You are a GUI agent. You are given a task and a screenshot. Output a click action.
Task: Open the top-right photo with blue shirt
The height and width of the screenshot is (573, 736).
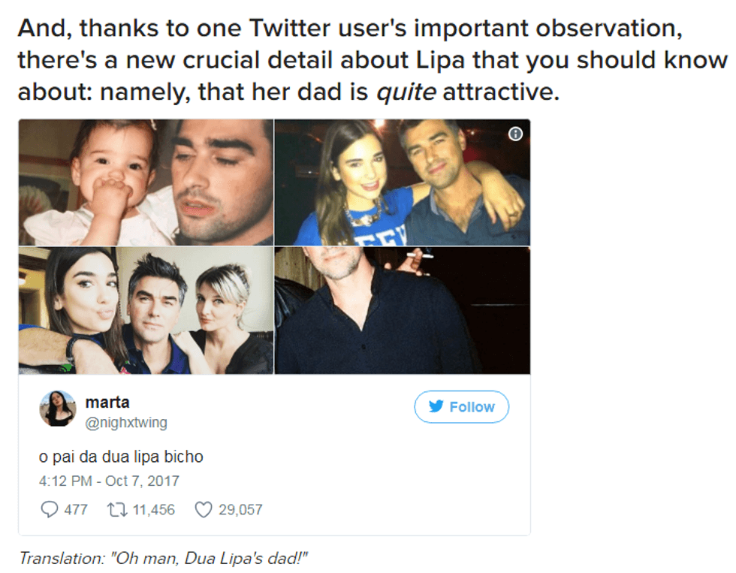coord(403,182)
